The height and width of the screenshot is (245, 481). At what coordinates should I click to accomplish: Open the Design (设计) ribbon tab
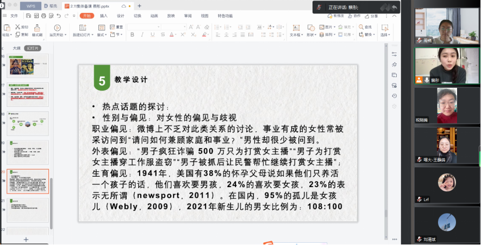point(120,16)
